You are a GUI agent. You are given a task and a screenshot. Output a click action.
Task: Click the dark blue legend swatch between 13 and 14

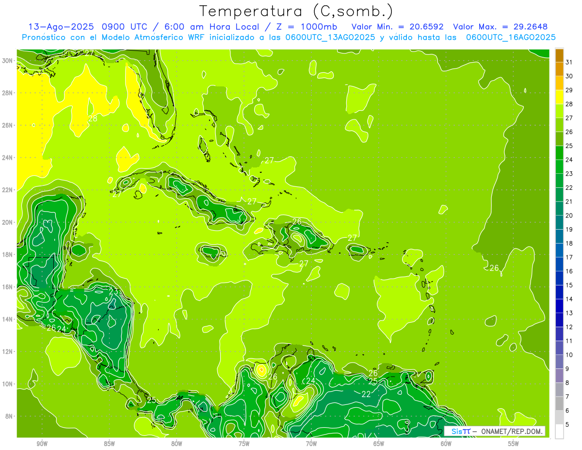(x=559, y=306)
